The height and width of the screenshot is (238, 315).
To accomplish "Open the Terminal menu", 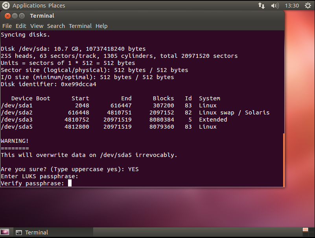I will (x=80, y=26).
